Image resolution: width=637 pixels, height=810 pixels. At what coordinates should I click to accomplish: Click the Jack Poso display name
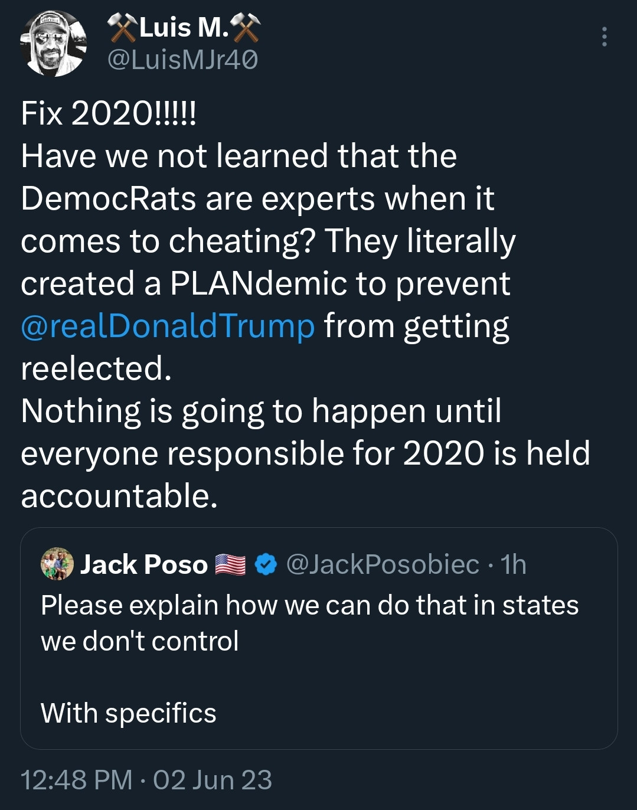pyautogui.click(x=144, y=565)
